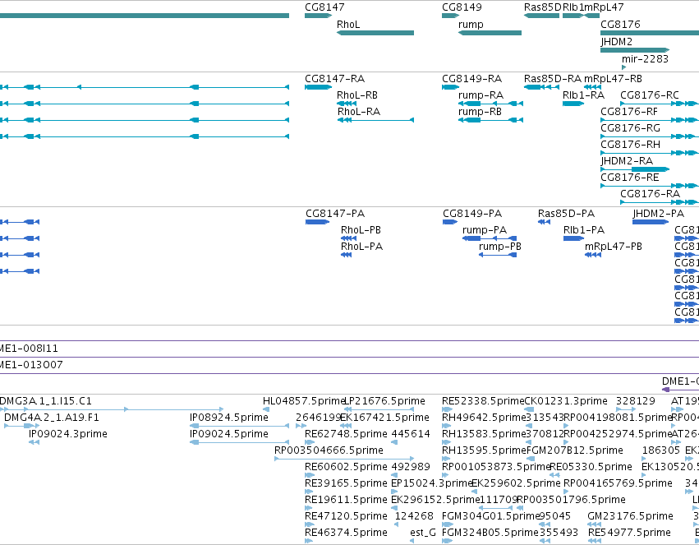699x545 pixels.
Task: Click the CG8176-RE transcript label
Action: coord(630,178)
